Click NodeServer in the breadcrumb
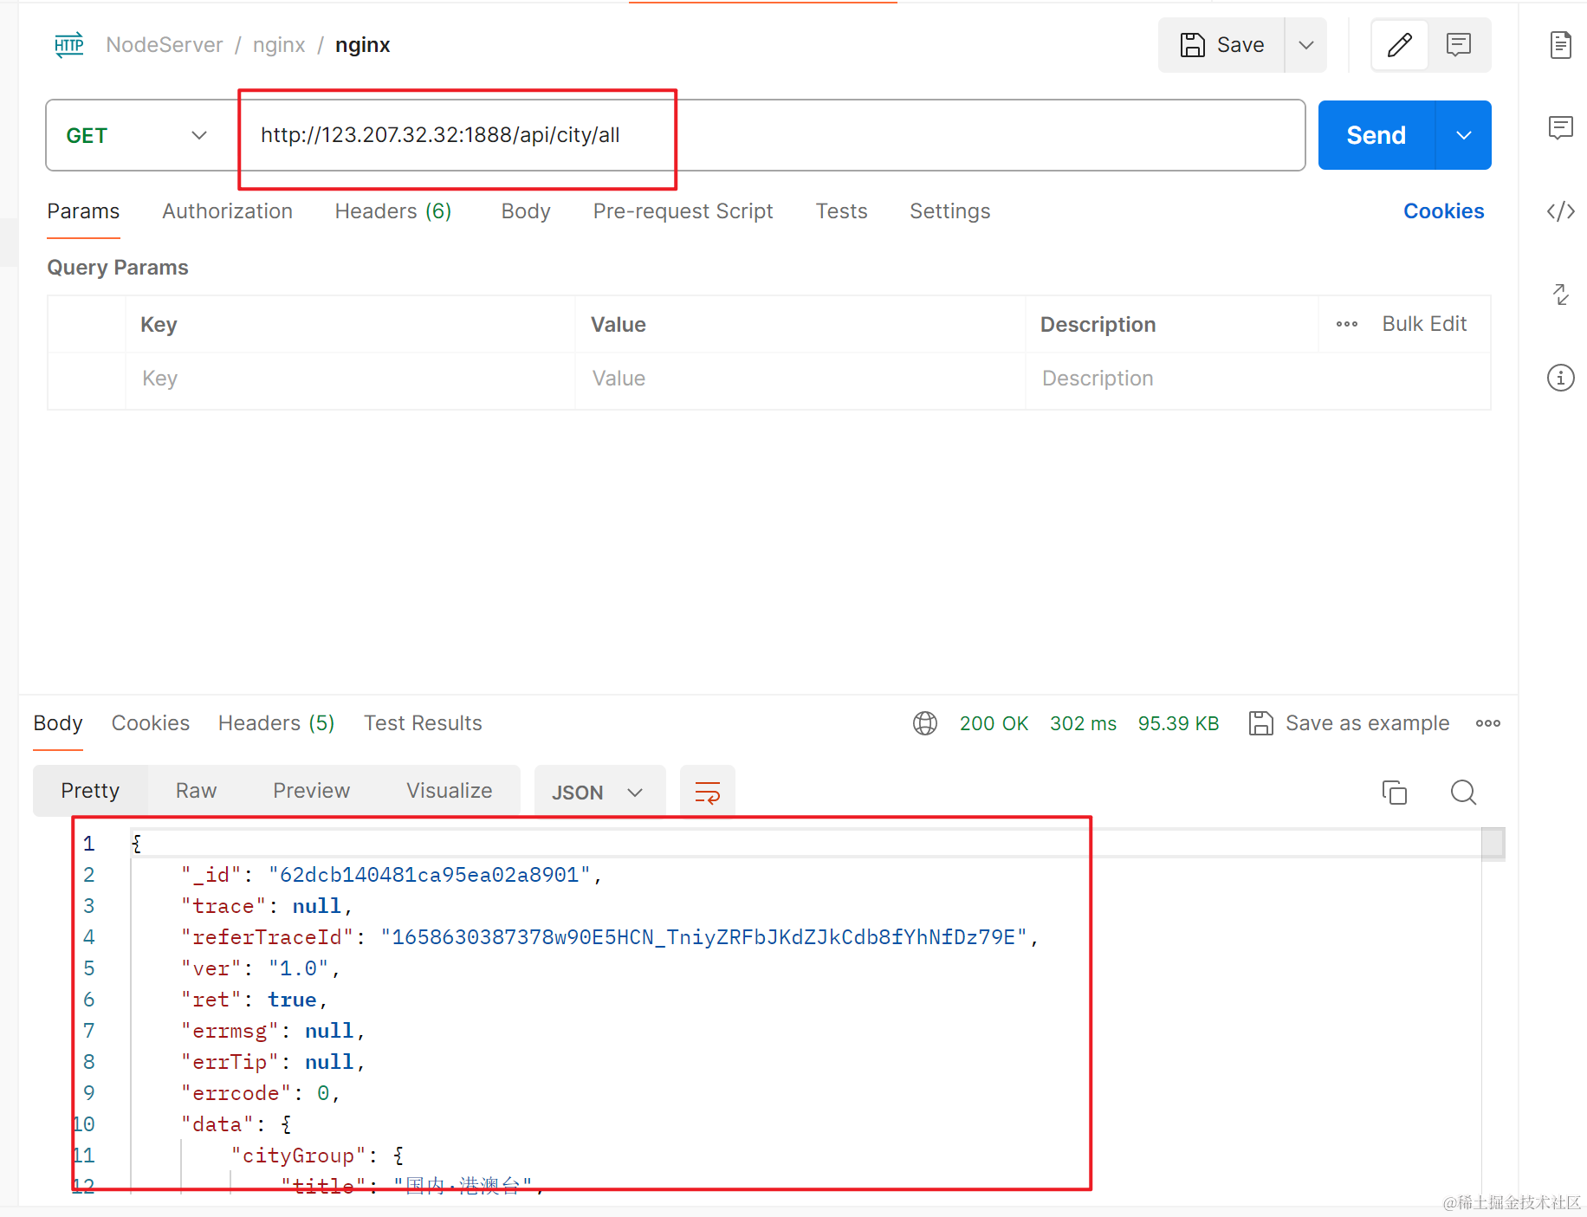The height and width of the screenshot is (1217, 1587). coord(165,45)
